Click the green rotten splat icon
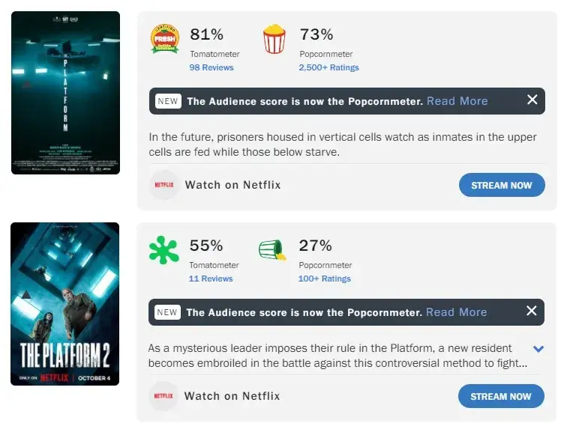 [x=164, y=250]
